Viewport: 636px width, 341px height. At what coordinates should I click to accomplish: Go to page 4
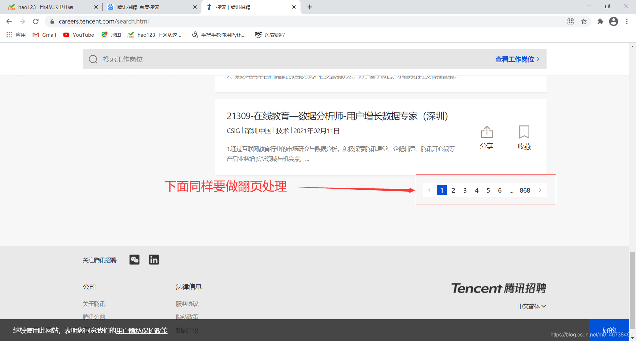pos(477,190)
